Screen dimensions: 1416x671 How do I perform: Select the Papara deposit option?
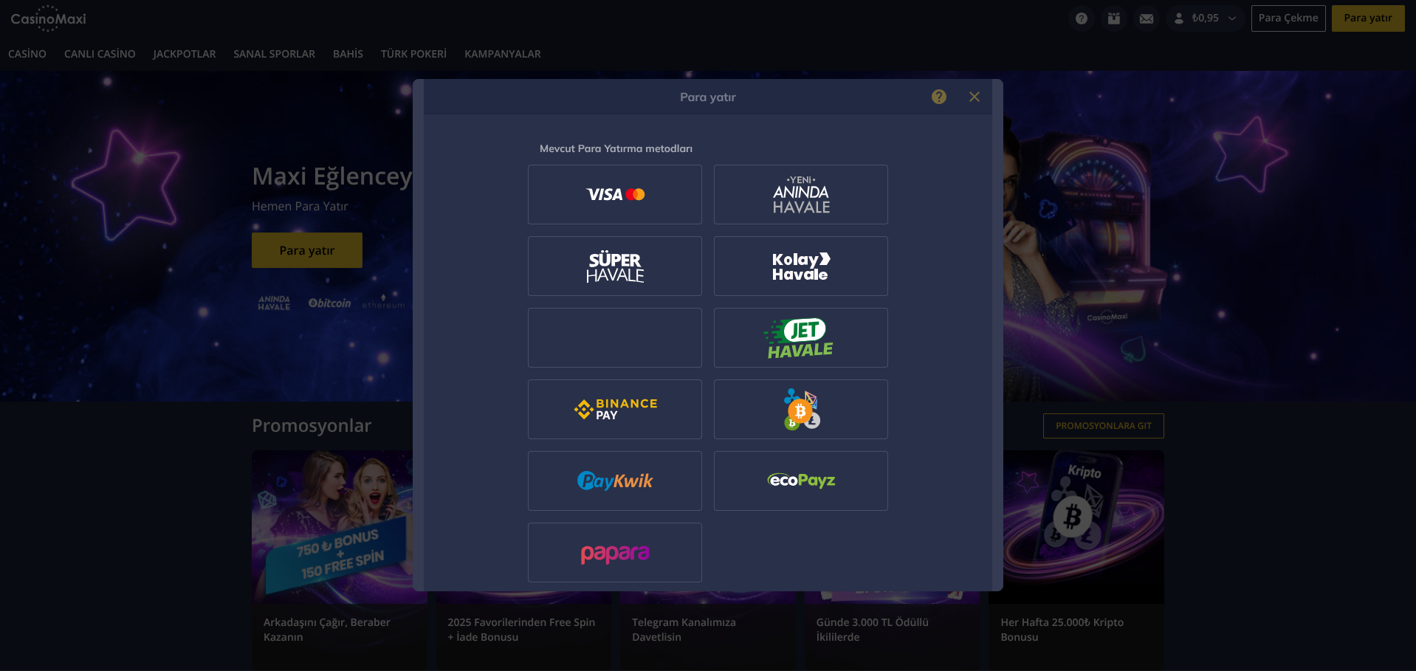[615, 552]
